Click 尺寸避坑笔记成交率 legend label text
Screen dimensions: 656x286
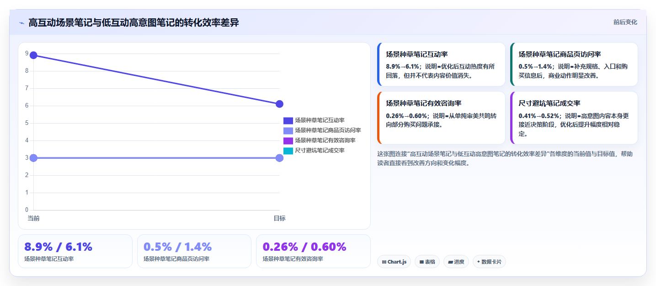pos(320,151)
